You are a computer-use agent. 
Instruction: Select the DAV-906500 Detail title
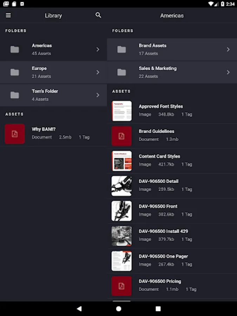click(x=159, y=182)
